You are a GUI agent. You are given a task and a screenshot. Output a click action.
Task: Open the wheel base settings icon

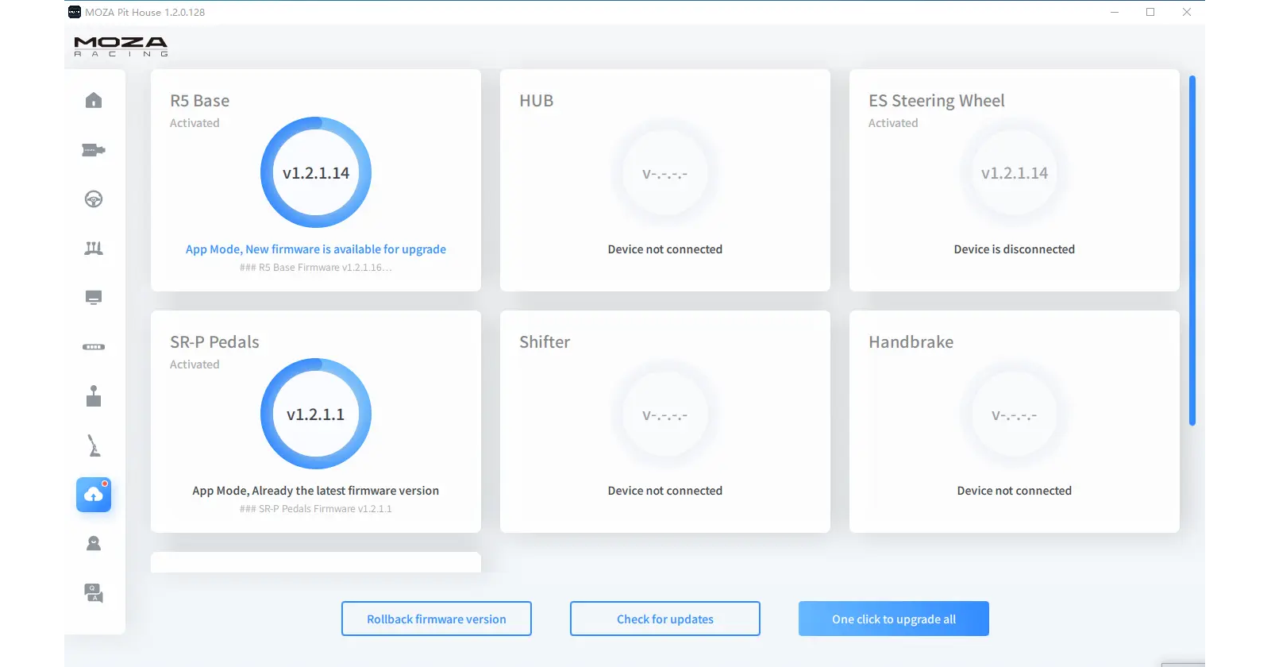tap(94, 150)
